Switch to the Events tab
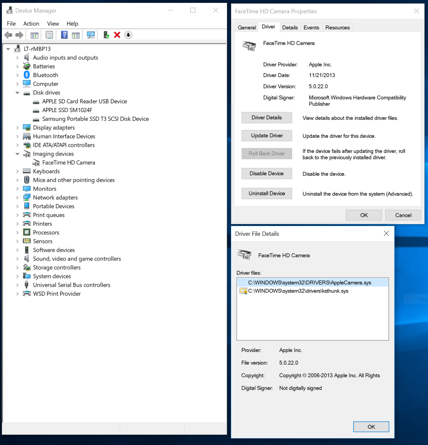This screenshot has height=445, width=428. click(311, 28)
